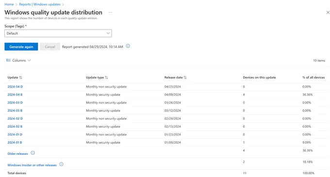Open the 2024-03 B update link
The image size is (330, 177).
coord(15,111)
